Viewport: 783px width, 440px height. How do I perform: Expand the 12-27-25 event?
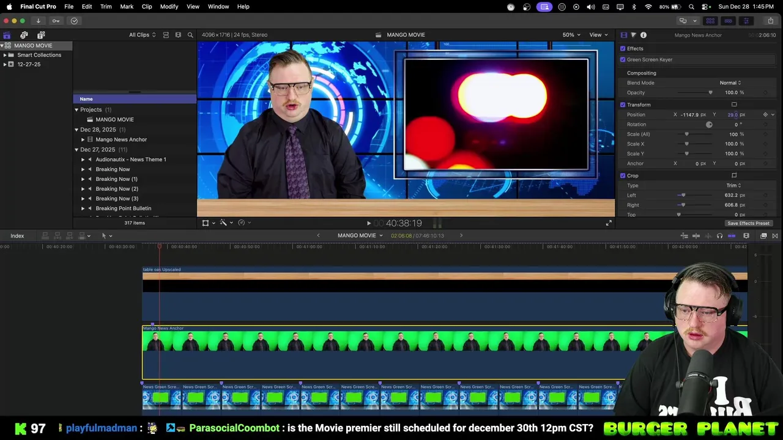[5, 64]
